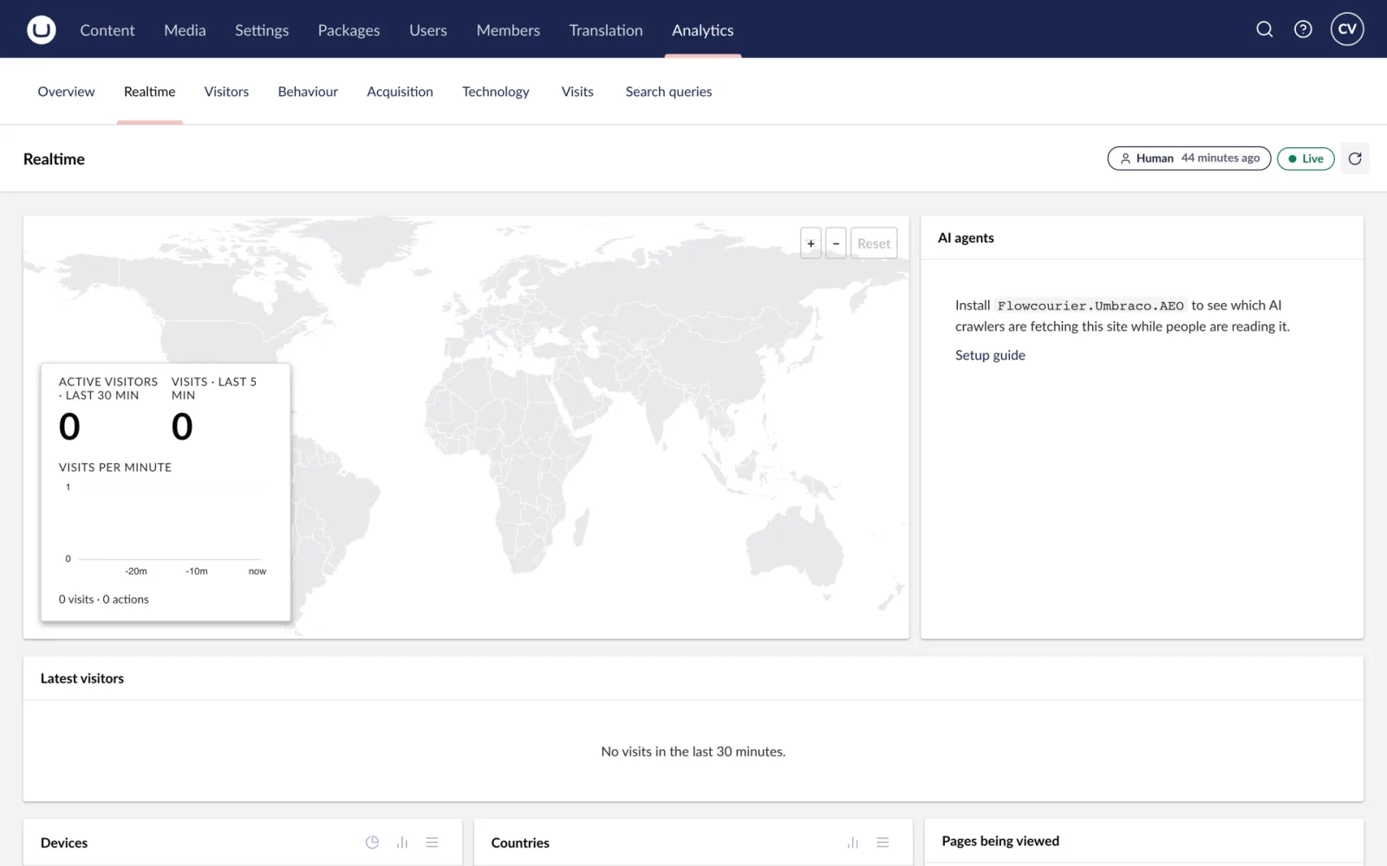Image resolution: width=1387 pixels, height=866 pixels.
Task: Open the CV user avatar menu
Action: click(1347, 29)
